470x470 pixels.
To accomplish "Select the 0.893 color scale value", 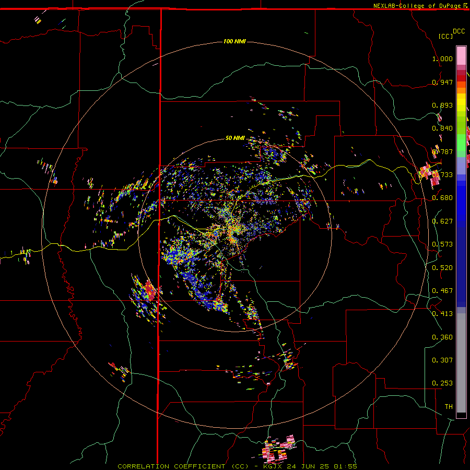I will (x=442, y=105).
